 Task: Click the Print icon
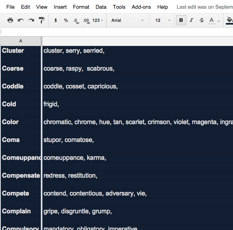[10, 20]
